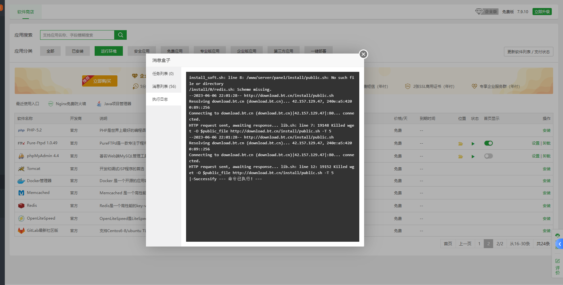Viewport: 563px width, 285px height.
Task: Enable phpMyAdmin homepage display toggle
Action: coord(488,156)
